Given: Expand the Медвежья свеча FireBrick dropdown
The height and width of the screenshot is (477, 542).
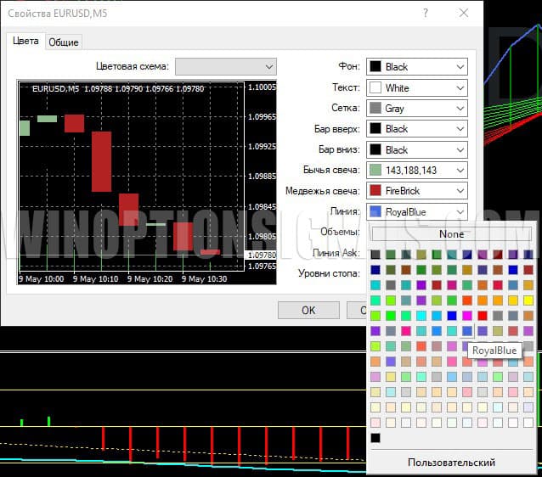Looking at the screenshot, I should click(416, 191).
